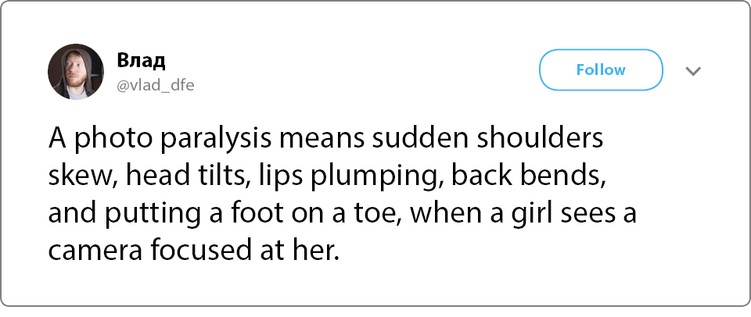Viewport: 751px width, 317px height.
Task: Click the Follow button
Action: [x=601, y=69]
